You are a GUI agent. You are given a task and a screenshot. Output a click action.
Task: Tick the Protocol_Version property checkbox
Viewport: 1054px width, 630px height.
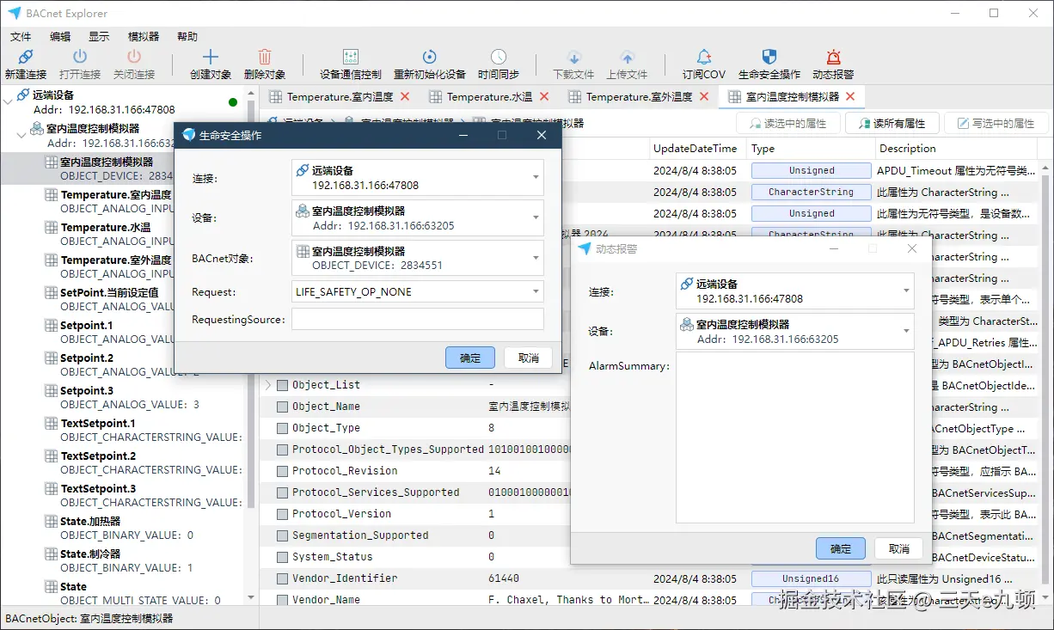pyautogui.click(x=282, y=514)
